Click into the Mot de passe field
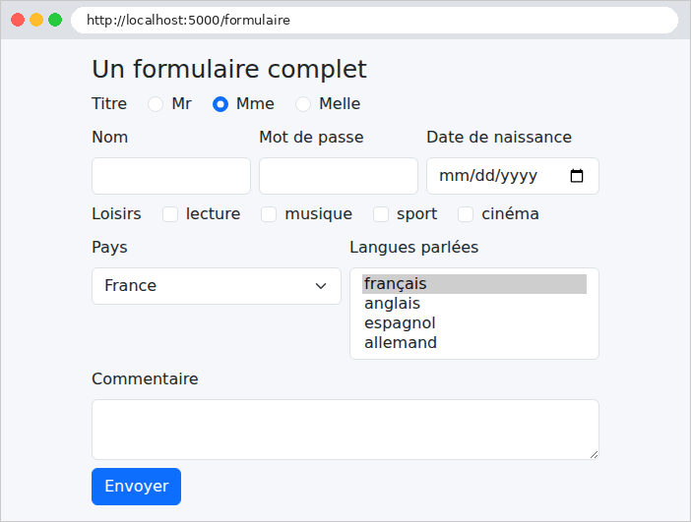The height and width of the screenshot is (522, 691). pos(339,176)
